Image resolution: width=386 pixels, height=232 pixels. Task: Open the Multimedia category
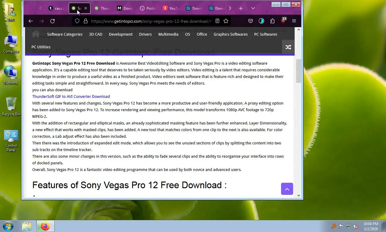(x=168, y=34)
